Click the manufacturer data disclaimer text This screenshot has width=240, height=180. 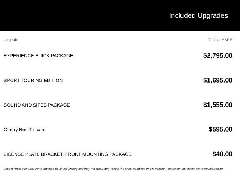tap(114, 169)
